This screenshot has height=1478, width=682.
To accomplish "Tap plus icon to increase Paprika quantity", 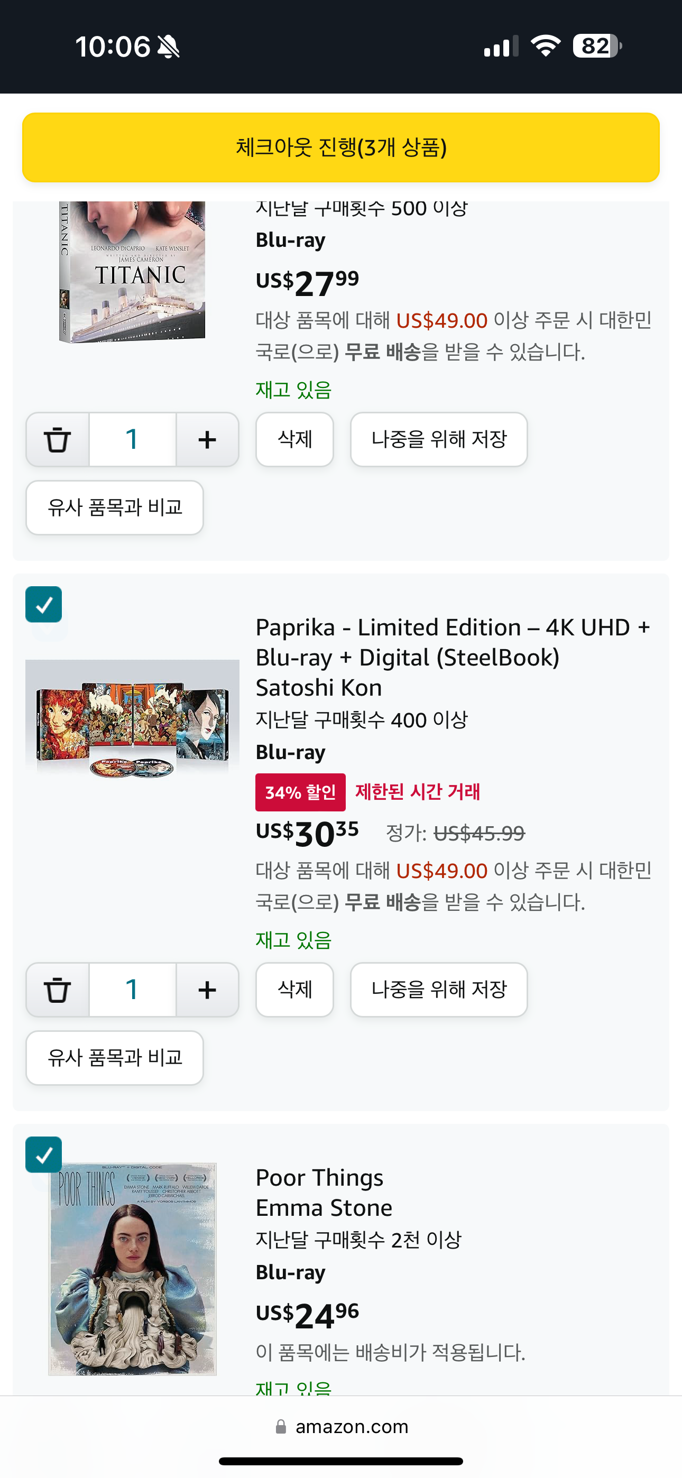I will (x=207, y=990).
